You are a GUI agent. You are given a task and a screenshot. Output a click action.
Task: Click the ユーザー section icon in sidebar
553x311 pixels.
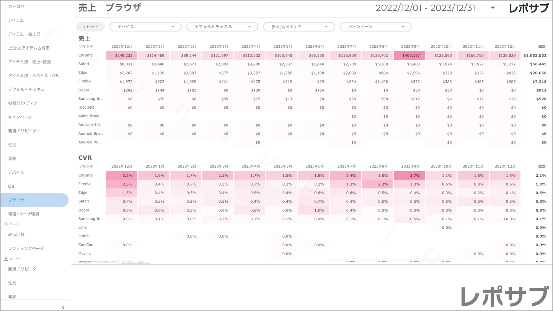6,259
